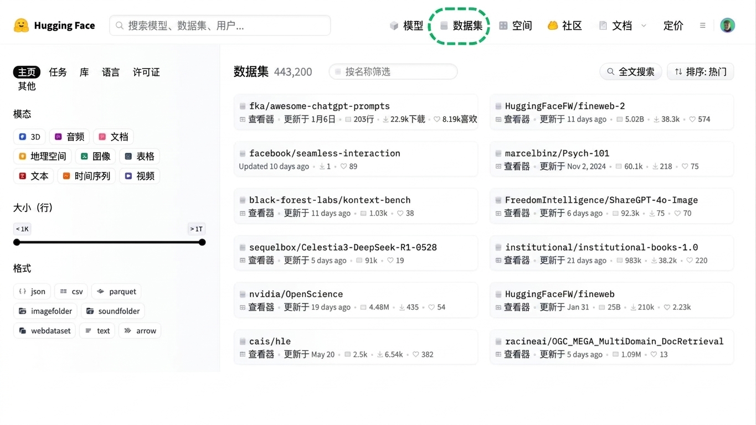Click the folder icon on imagefolder
756x425 pixels.
tap(23, 311)
